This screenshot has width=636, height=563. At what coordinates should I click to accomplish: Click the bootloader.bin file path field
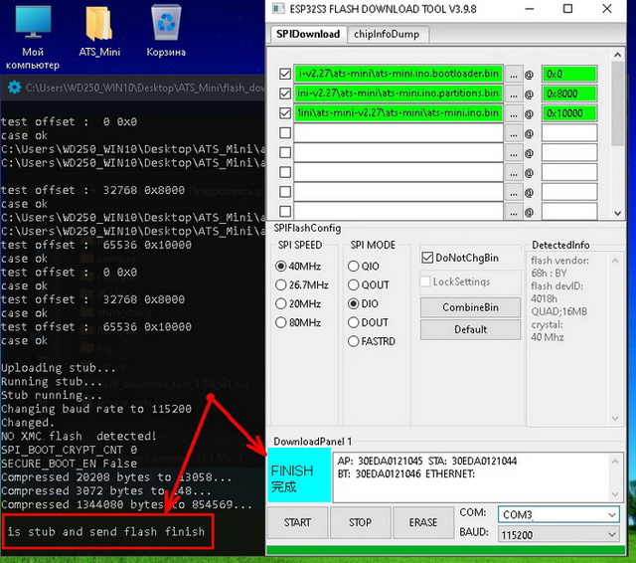[398, 74]
